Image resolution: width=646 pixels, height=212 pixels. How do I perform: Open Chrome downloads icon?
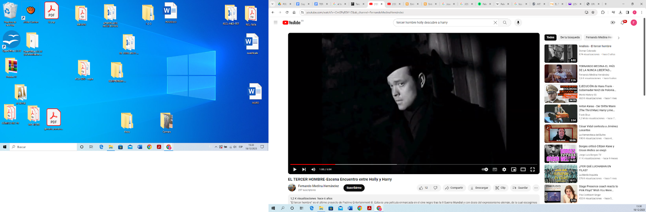tap(621, 12)
